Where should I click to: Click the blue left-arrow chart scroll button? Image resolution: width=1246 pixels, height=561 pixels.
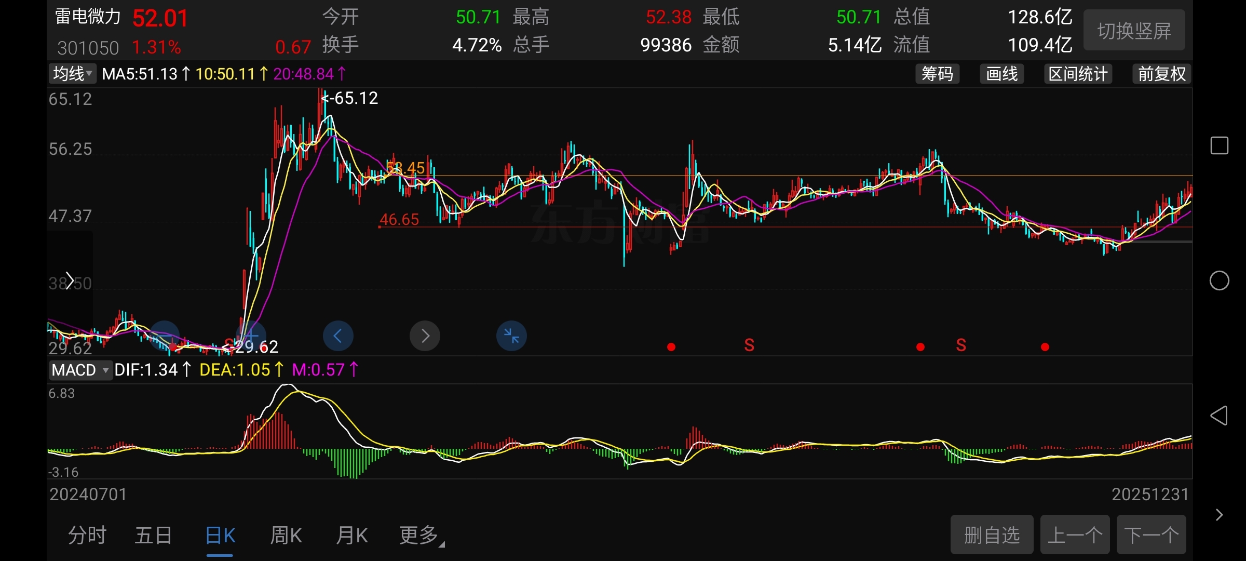(x=338, y=336)
